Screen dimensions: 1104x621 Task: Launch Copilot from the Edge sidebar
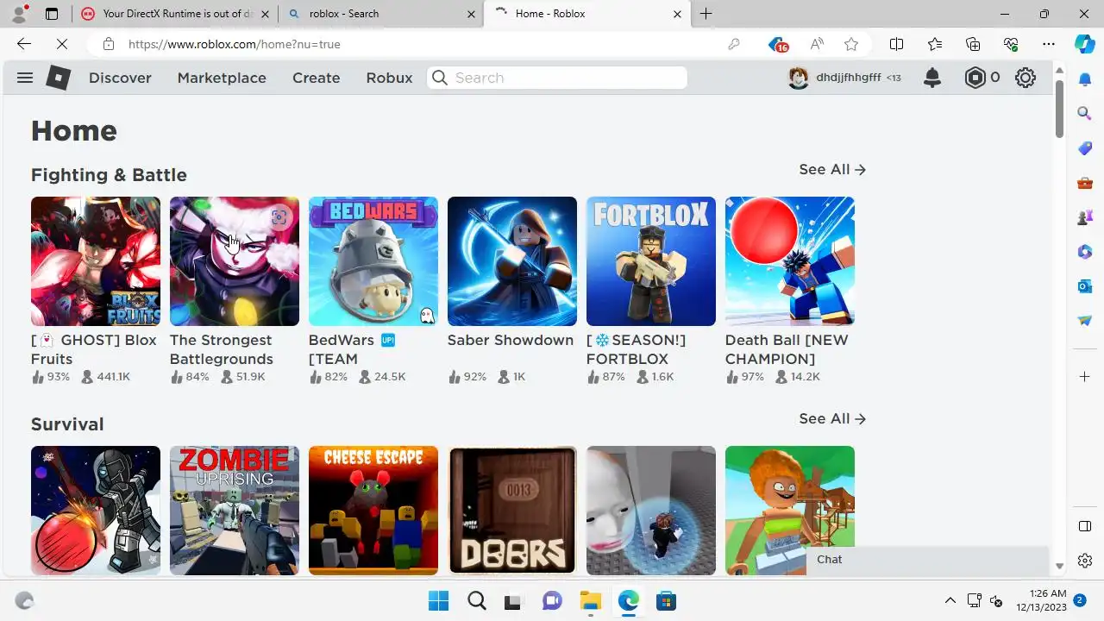(1085, 44)
